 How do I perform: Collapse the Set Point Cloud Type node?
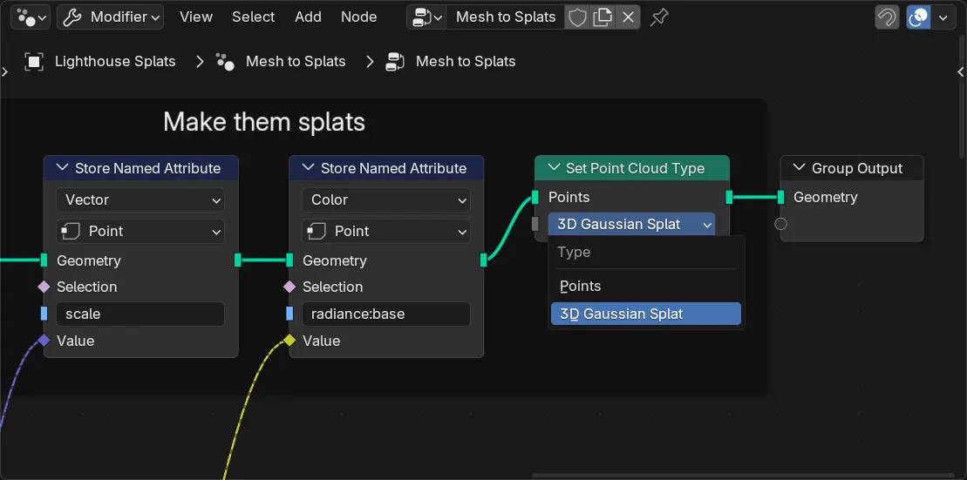pos(555,168)
